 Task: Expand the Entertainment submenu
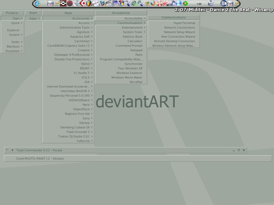tap(121, 27)
